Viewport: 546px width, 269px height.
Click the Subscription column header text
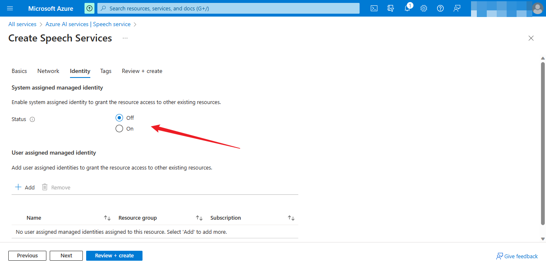tap(226, 218)
